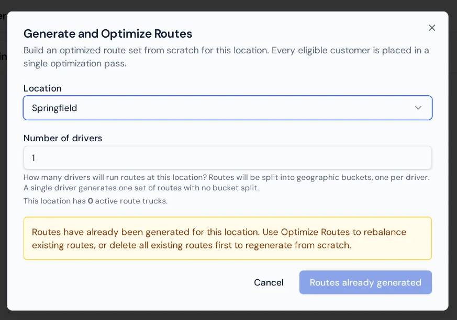The width and height of the screenshot is (457, 320).
Task: Click the '0 active route trucks' text
Action: (128, 201)
